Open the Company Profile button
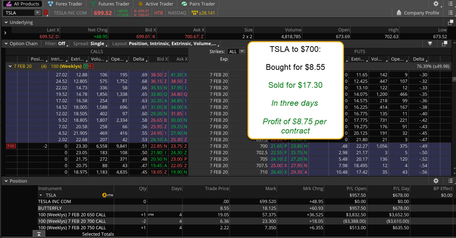Screen dimensions: 456x238 (418, 13)
